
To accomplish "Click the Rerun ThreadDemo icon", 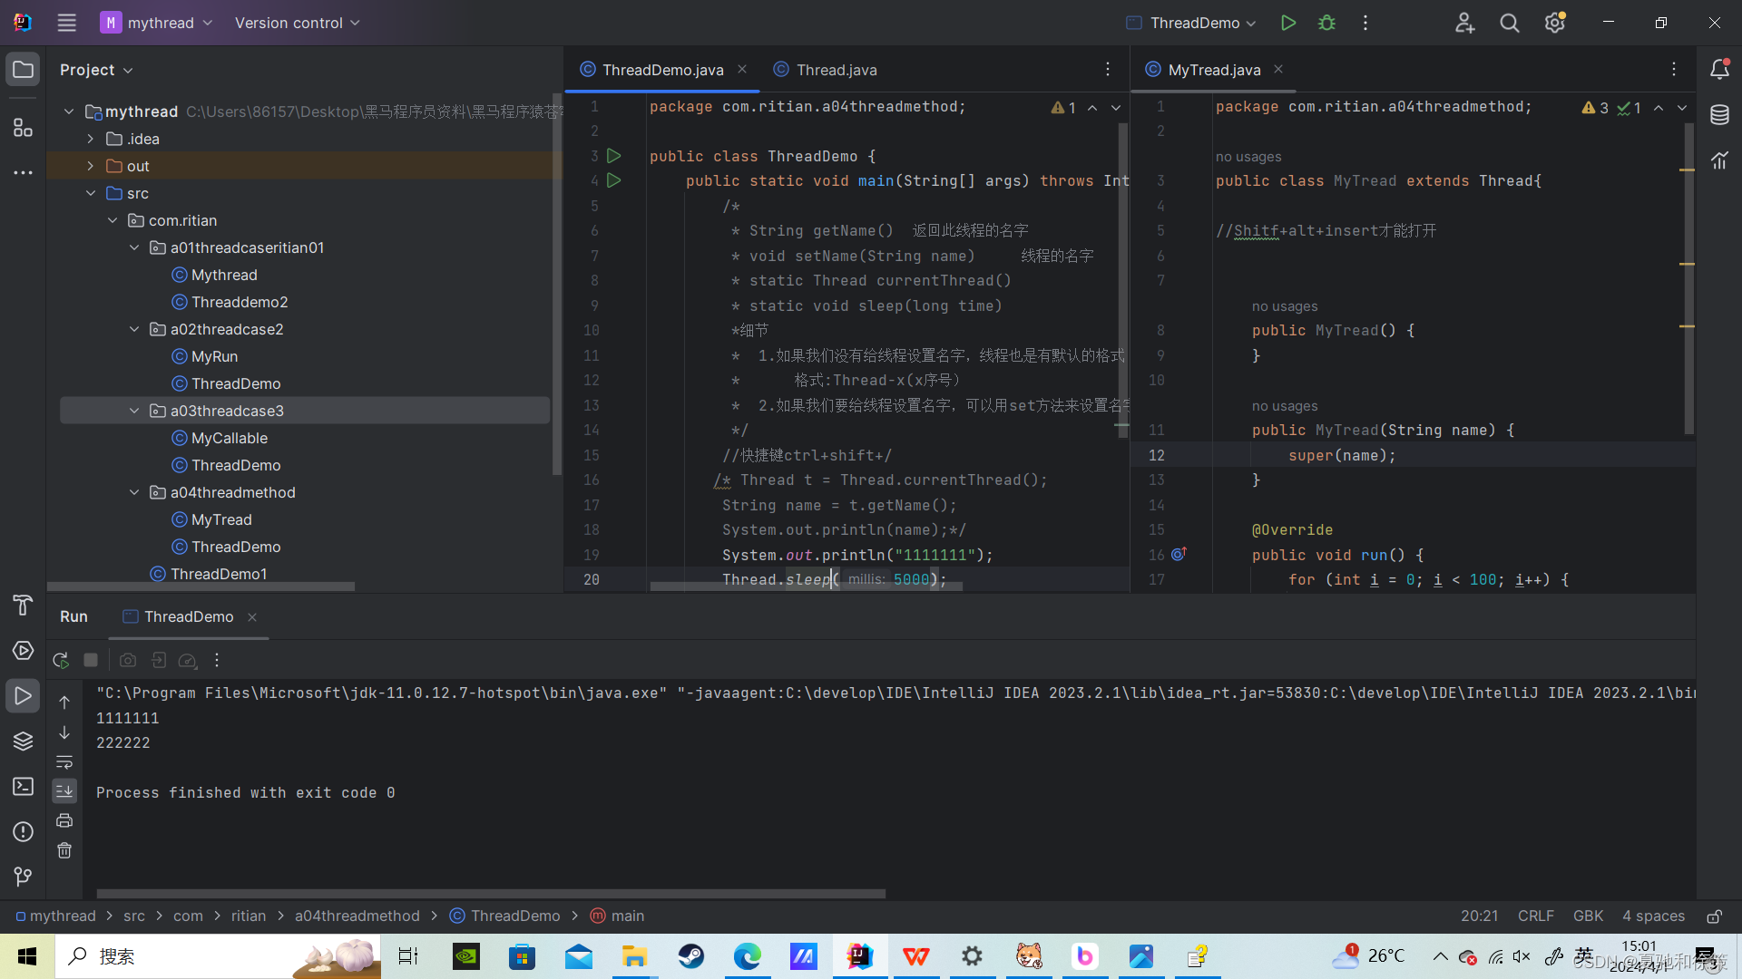I will tap(61, 660).
